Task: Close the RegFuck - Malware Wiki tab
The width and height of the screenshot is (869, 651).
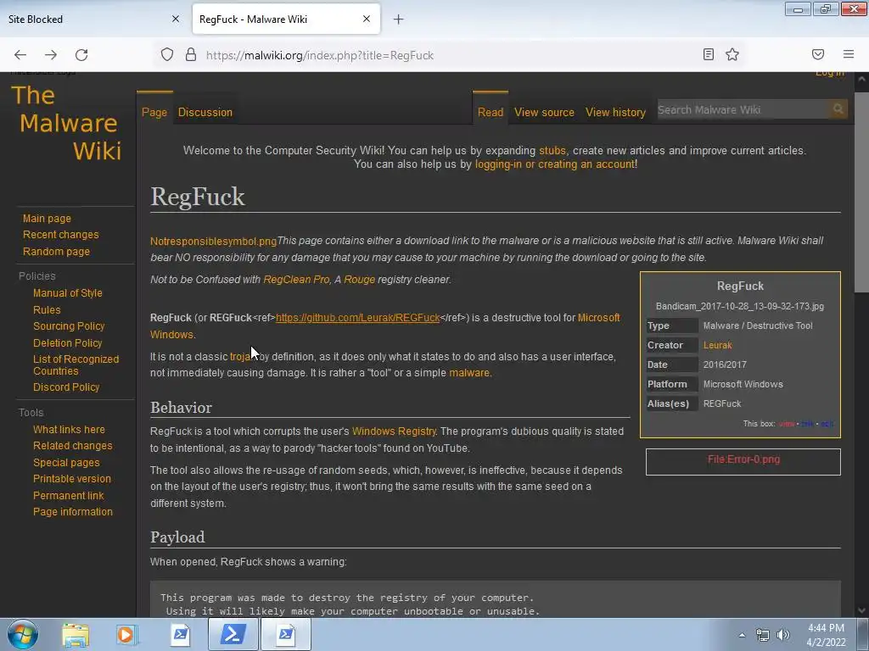Action: coord(367,19)
